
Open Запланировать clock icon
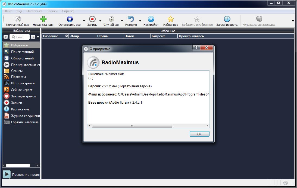pyautogui.click(x=227, y=21)
